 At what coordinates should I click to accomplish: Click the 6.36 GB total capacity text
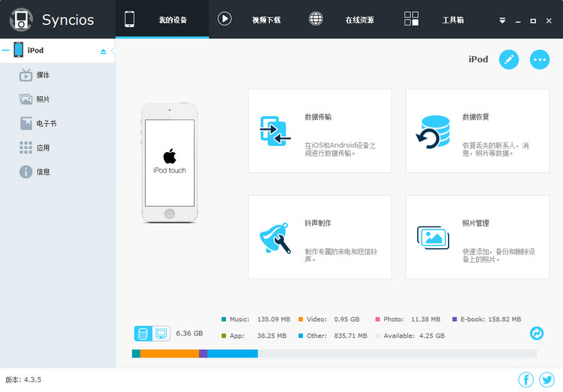pyautogui.click(x=189, y=333)
